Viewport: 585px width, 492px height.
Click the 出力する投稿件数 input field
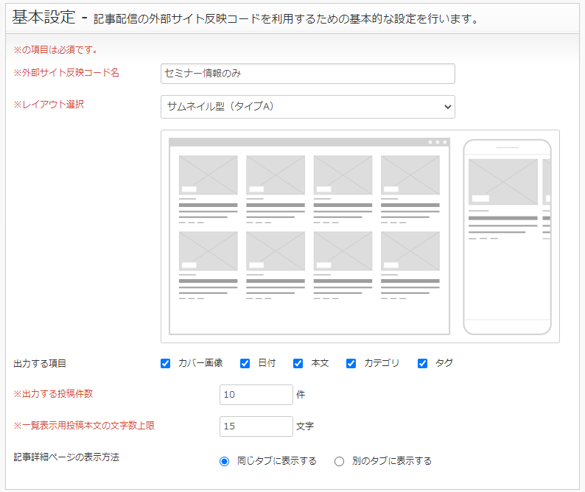pyautogui.click(x=256, y=395)
